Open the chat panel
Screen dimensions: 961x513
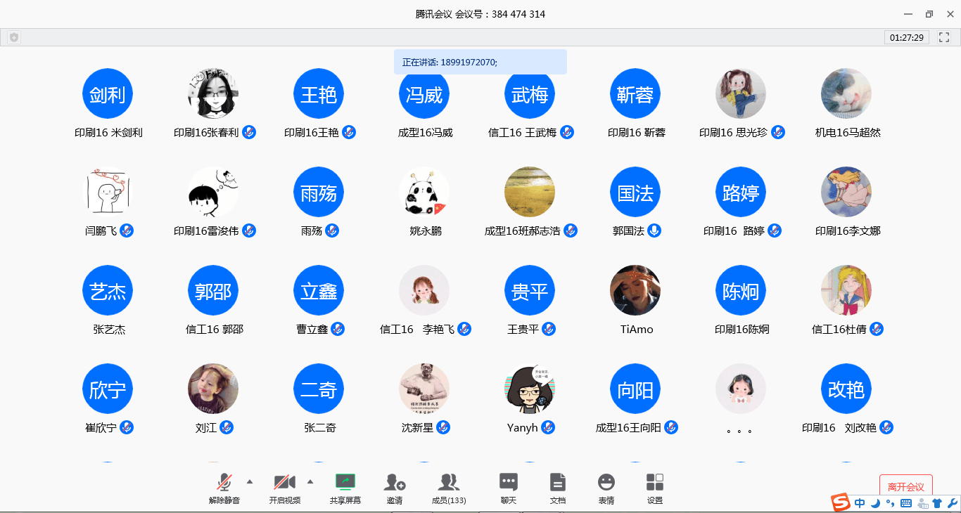508,483
